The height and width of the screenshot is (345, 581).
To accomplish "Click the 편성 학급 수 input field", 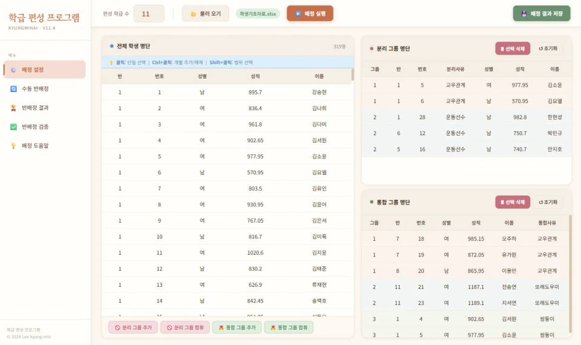I will [149, 14].
